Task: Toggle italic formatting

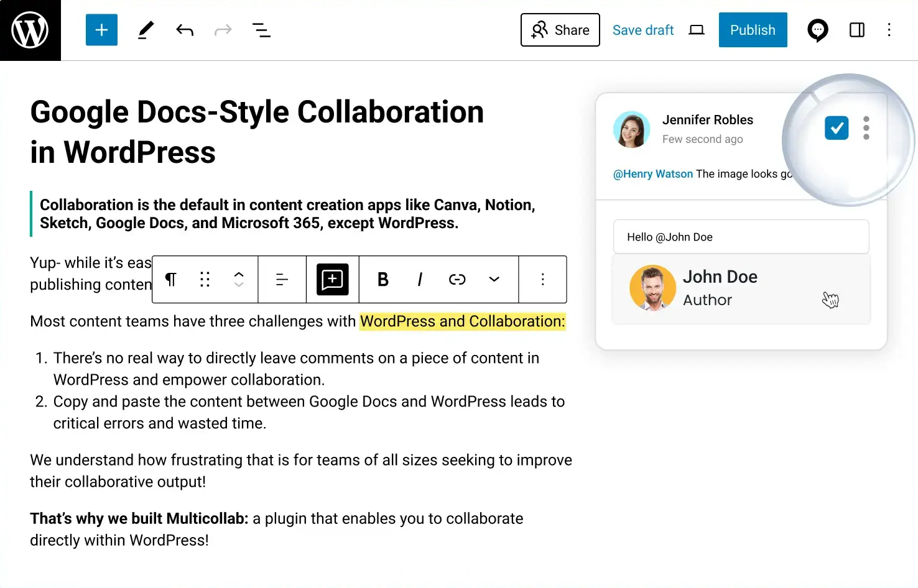Action: tap(420, 280)
